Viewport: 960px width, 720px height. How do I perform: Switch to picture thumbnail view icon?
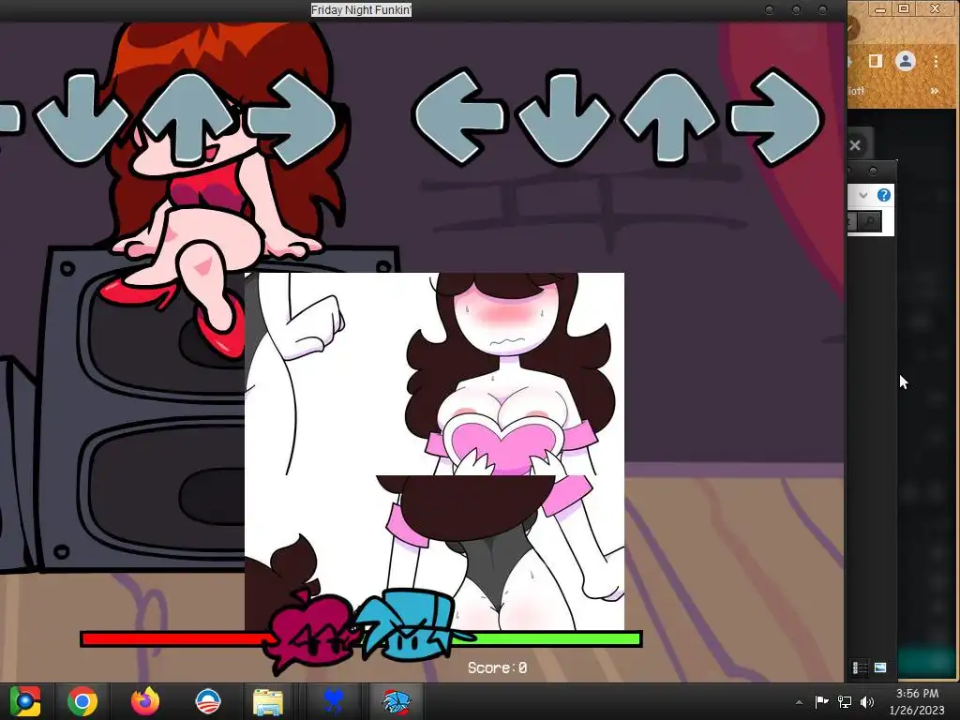880,667
